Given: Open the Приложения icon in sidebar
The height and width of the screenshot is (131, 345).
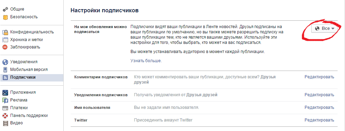Looking at the screenshot, I should [5, 92].
